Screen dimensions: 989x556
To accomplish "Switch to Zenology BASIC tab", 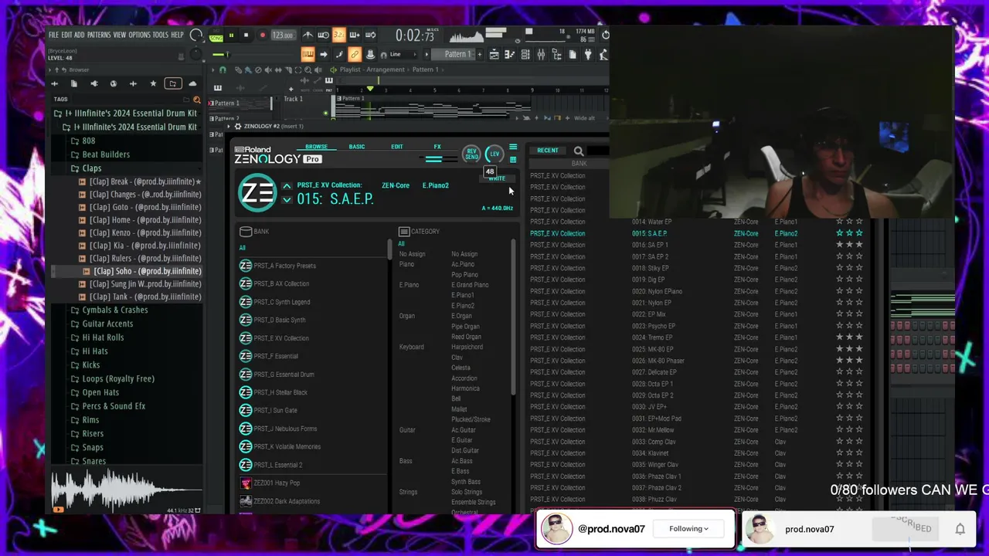I will 356,147.
